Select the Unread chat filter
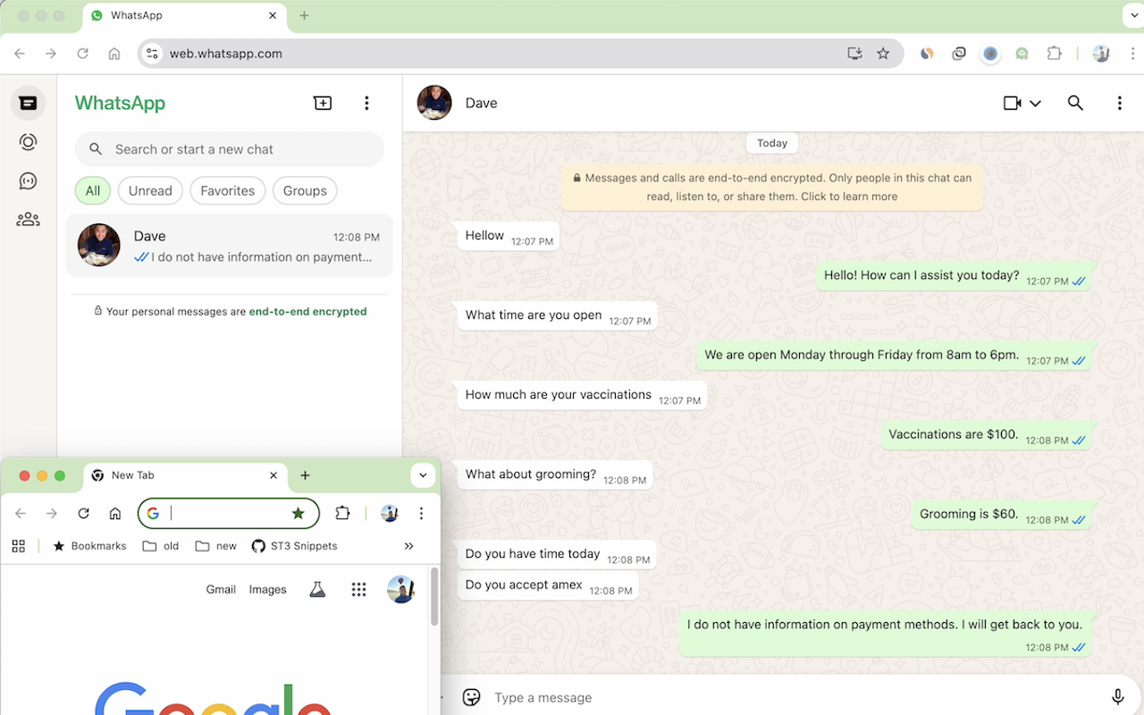This screenshot has width=1144, height=715. pos(150,190)
